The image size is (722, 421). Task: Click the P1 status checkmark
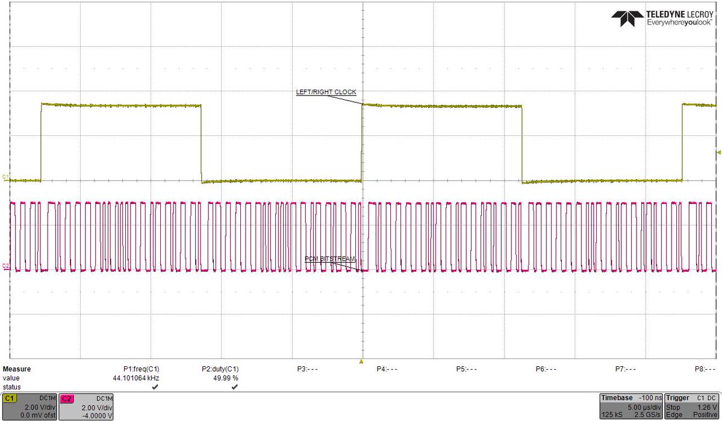click(155, 387)
